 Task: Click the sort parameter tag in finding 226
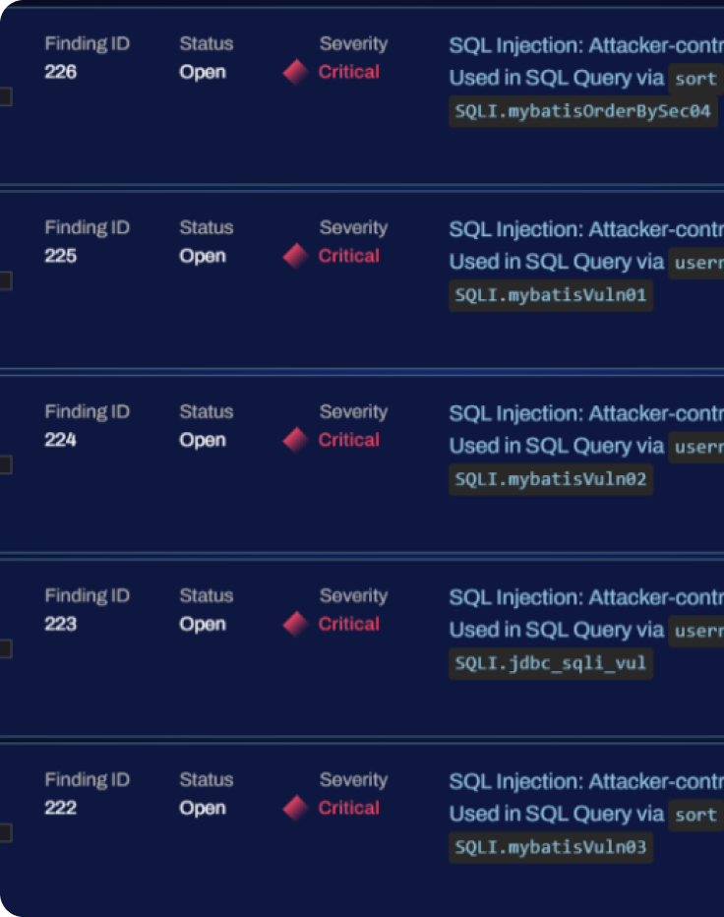tap(695, 79)
